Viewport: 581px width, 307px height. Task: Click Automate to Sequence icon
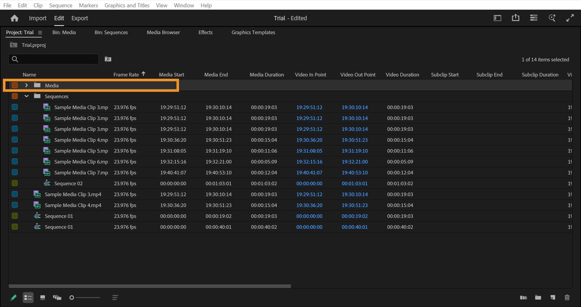[523, 298]
